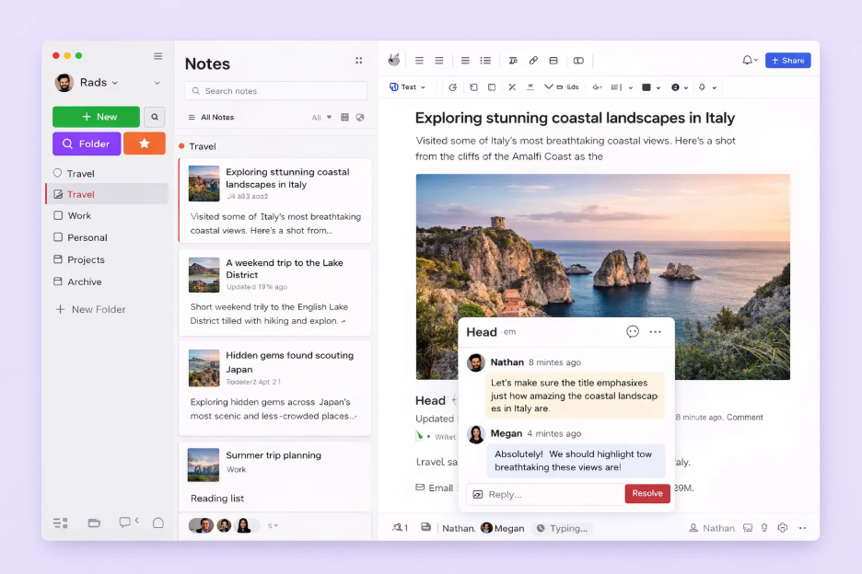
Task: Open the comment thread more options
Action: coord(655,332)
